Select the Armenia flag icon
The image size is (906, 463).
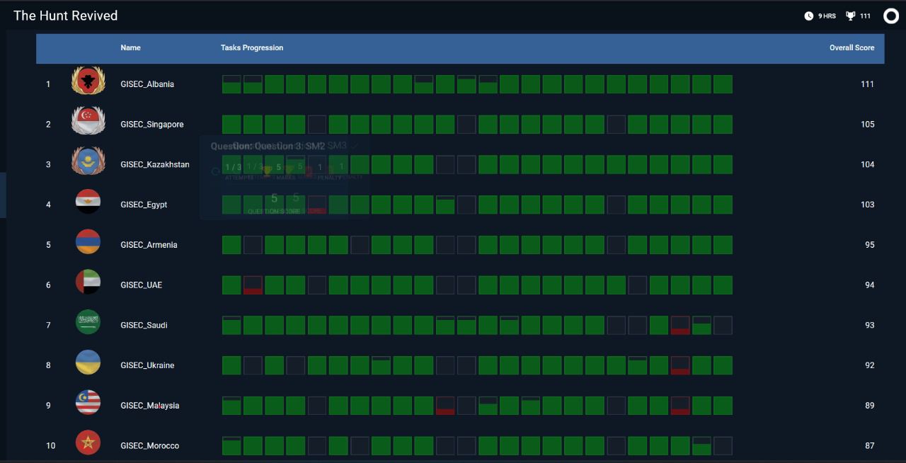(x=88, y=242)
